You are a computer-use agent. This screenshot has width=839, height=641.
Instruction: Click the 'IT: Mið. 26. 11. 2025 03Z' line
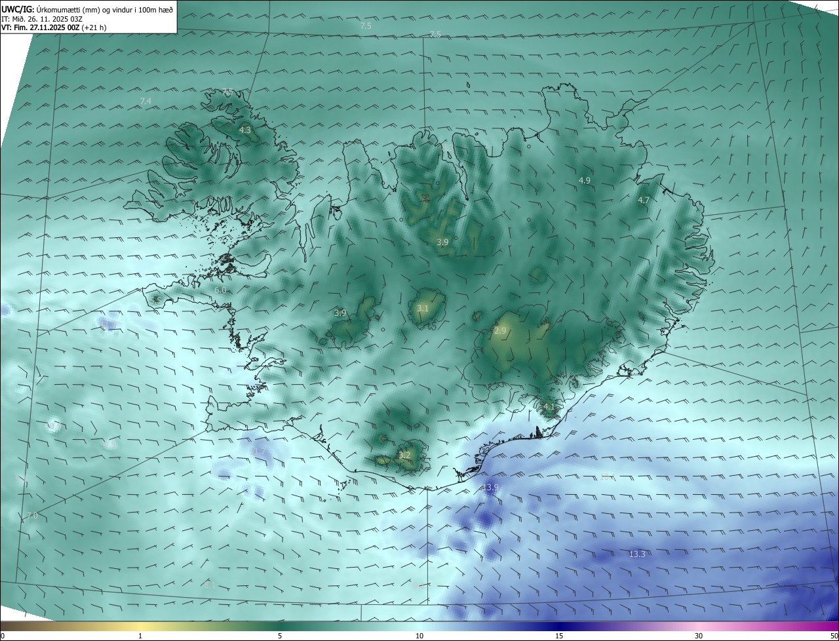click(41, 19)
